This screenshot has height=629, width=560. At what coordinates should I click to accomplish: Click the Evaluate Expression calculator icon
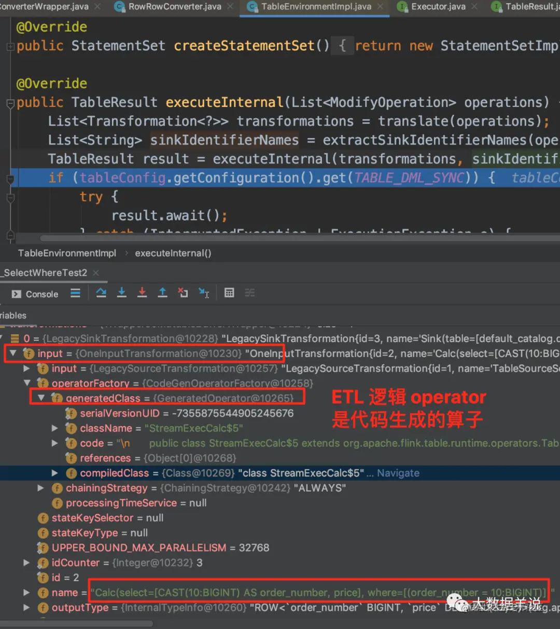(x=229, y=293)
